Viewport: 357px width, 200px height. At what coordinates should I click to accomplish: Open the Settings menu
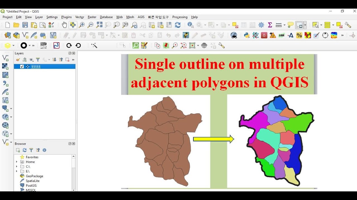[52, 17]
